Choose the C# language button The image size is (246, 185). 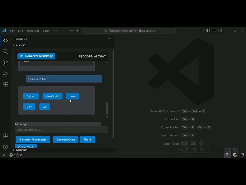click(45, 107)
